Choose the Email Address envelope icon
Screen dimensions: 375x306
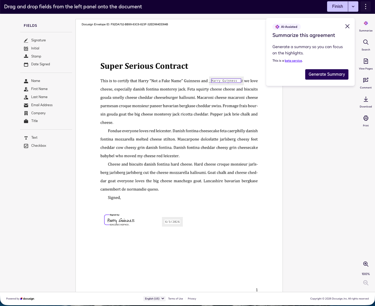pos(26,105)
